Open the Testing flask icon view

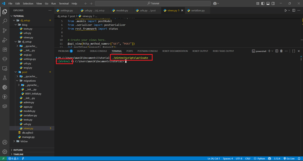5,78
